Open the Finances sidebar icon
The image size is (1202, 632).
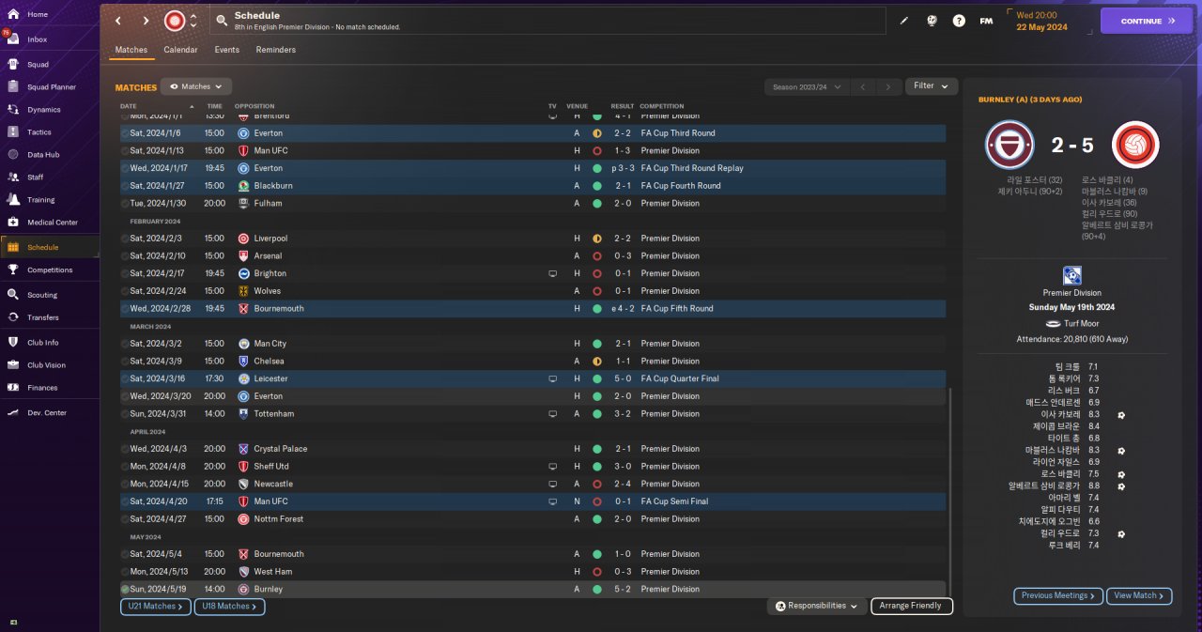(13, 387)
